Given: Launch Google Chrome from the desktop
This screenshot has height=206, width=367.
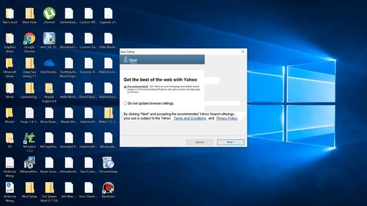Looking at the screenshot, I should tap(29, 42).
